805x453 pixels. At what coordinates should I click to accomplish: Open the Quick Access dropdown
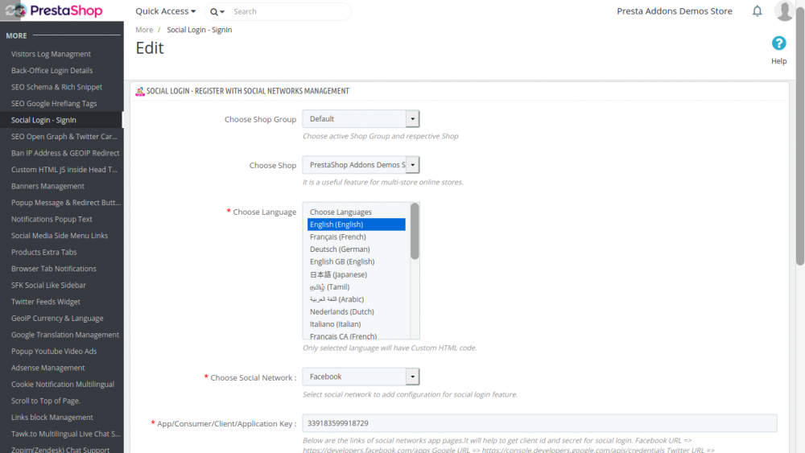coord(165,11)
